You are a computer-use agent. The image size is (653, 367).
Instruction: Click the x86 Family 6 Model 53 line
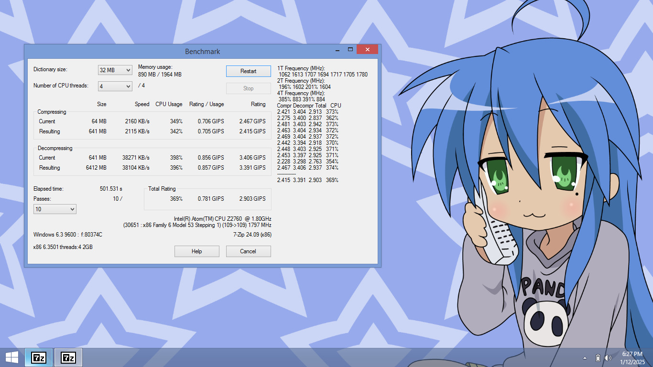click(197, 225)
